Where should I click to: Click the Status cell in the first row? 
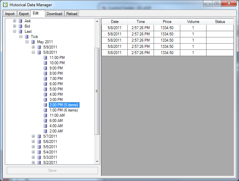[x=220, y=28]
